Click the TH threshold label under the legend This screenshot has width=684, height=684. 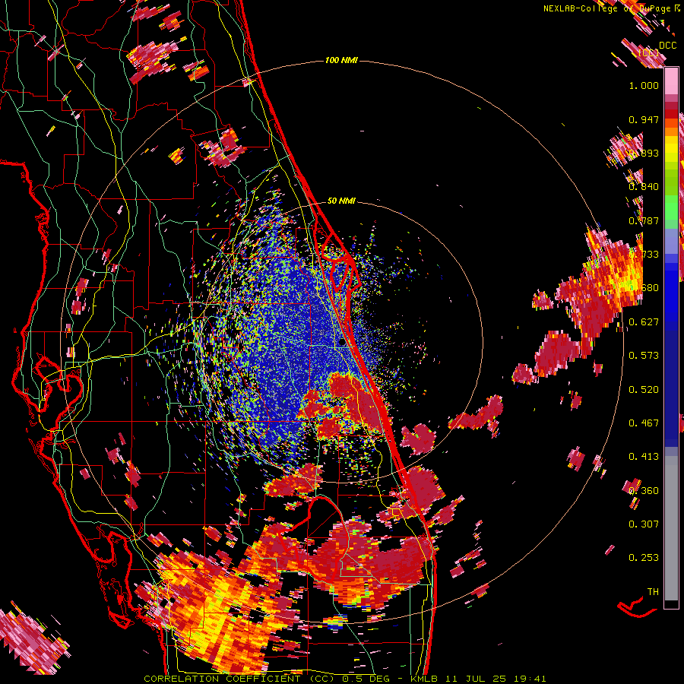point(653,591)
